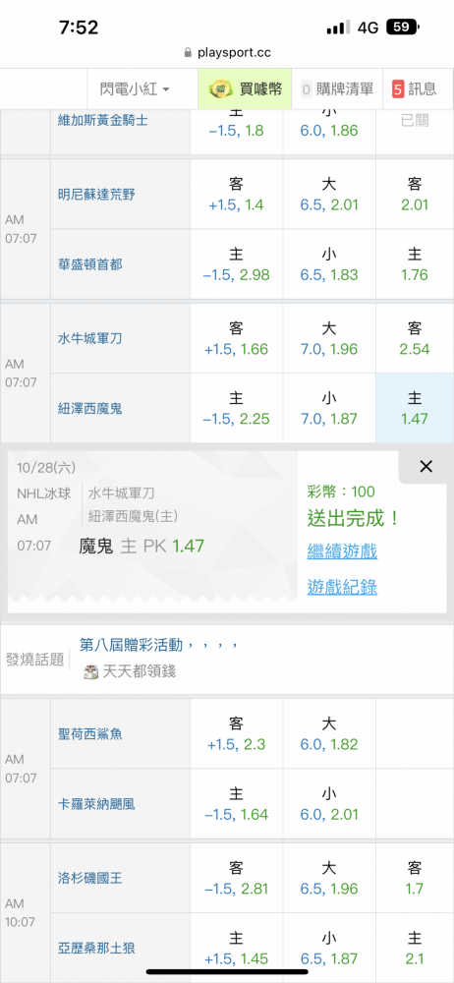454x983 pixels.
Task: Click the money icon beside 天天都領錢
Action: (x=91, y=672)
